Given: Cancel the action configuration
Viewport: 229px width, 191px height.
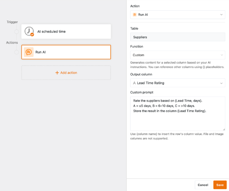Looking at the screenshot, I should coord(203,185).
